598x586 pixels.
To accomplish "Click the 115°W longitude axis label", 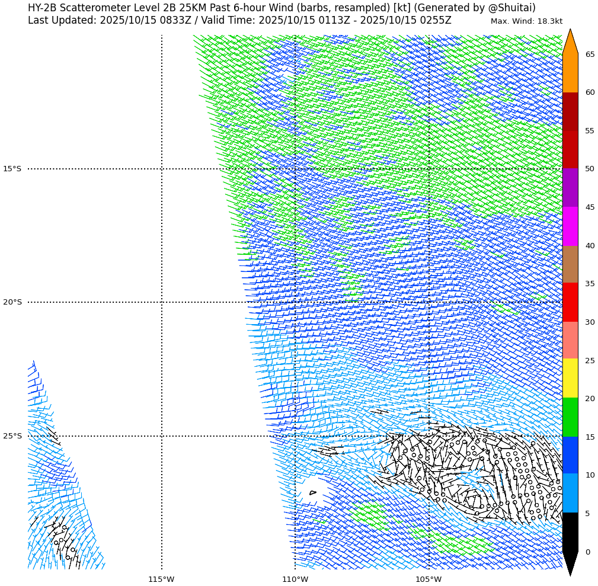I will coord(161,579).
